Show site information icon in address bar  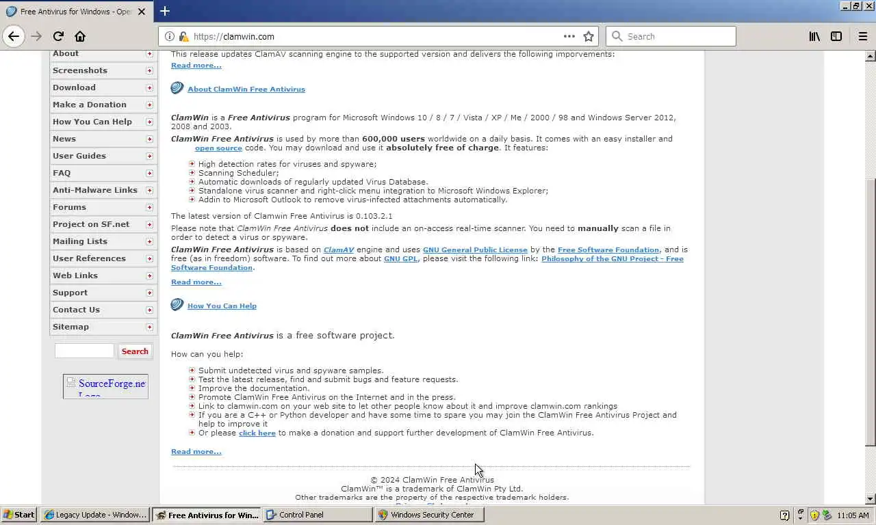[x=170, y=36]
